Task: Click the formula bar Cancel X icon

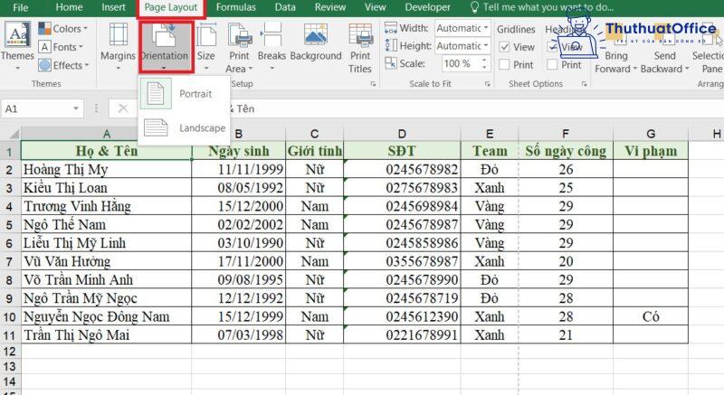Action: pos(123,108)
